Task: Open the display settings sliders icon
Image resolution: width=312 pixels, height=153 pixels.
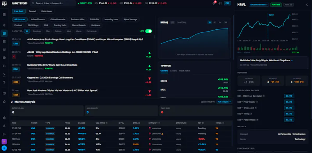Action: 220,4
